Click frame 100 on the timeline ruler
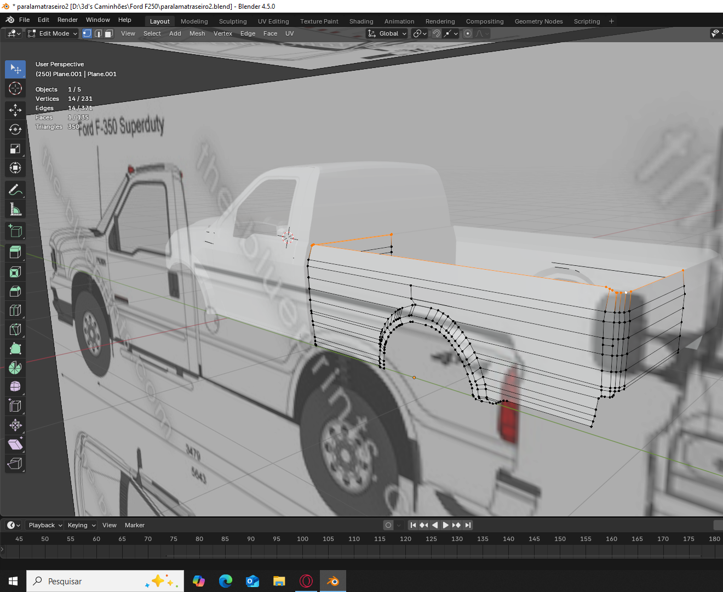This screenshot has width=723, height=592. point(302,539)
